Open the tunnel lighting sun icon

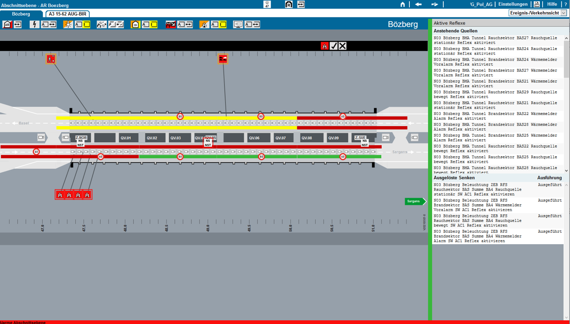click(68, 25)
